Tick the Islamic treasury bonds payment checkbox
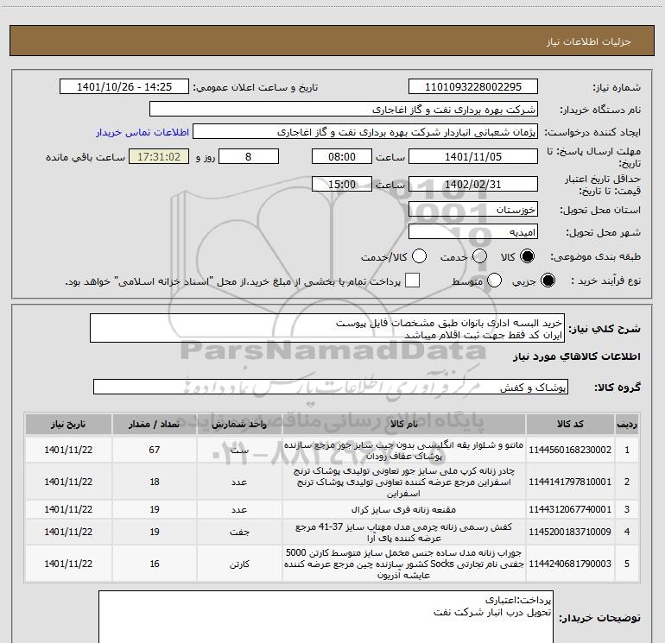Screen dimensions: 665x643 [x=412, y=281]
